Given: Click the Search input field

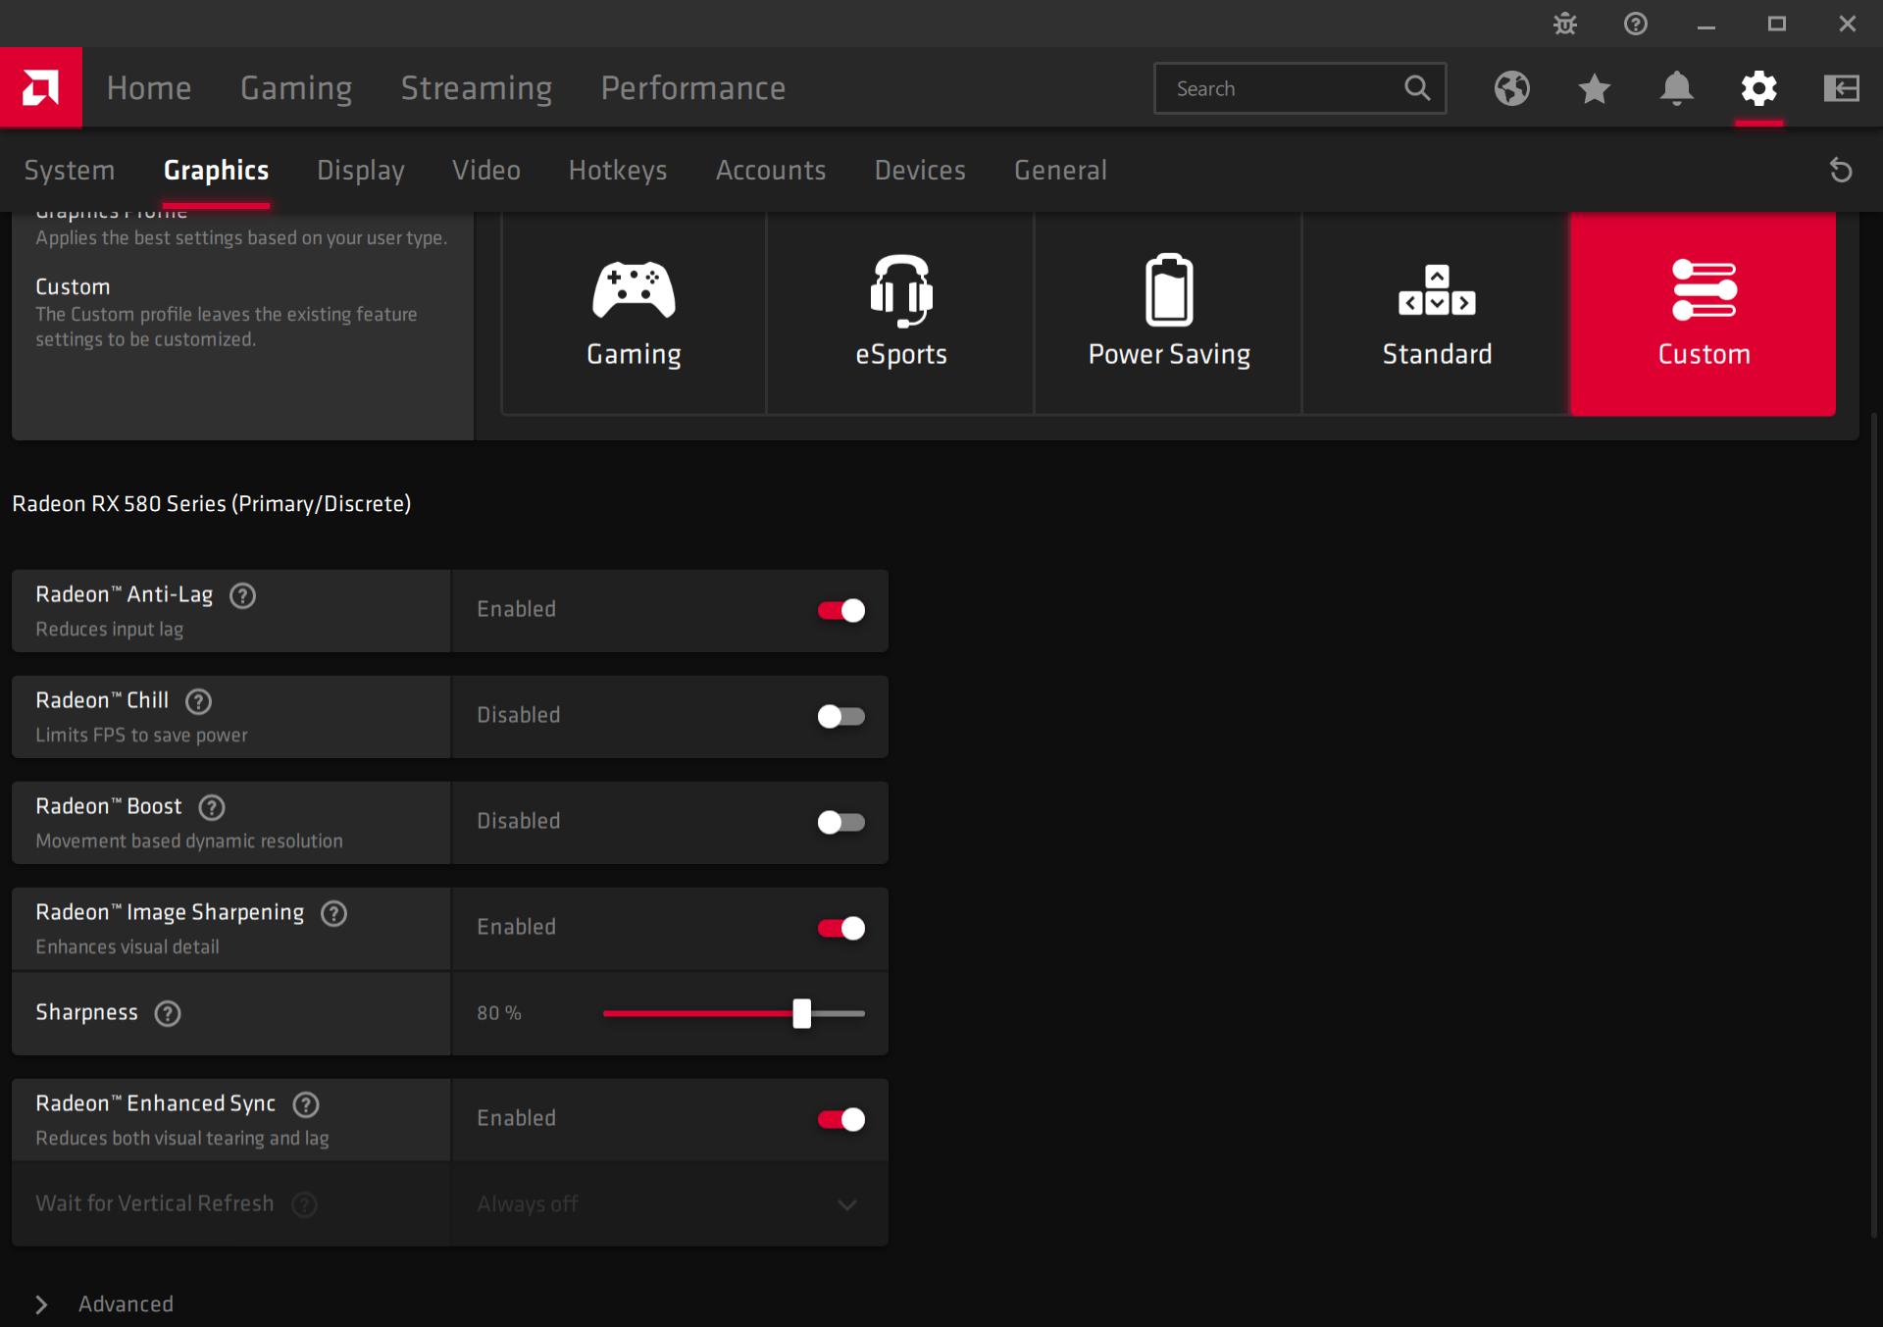Looking at the screenshot, I should point(1280,88).
